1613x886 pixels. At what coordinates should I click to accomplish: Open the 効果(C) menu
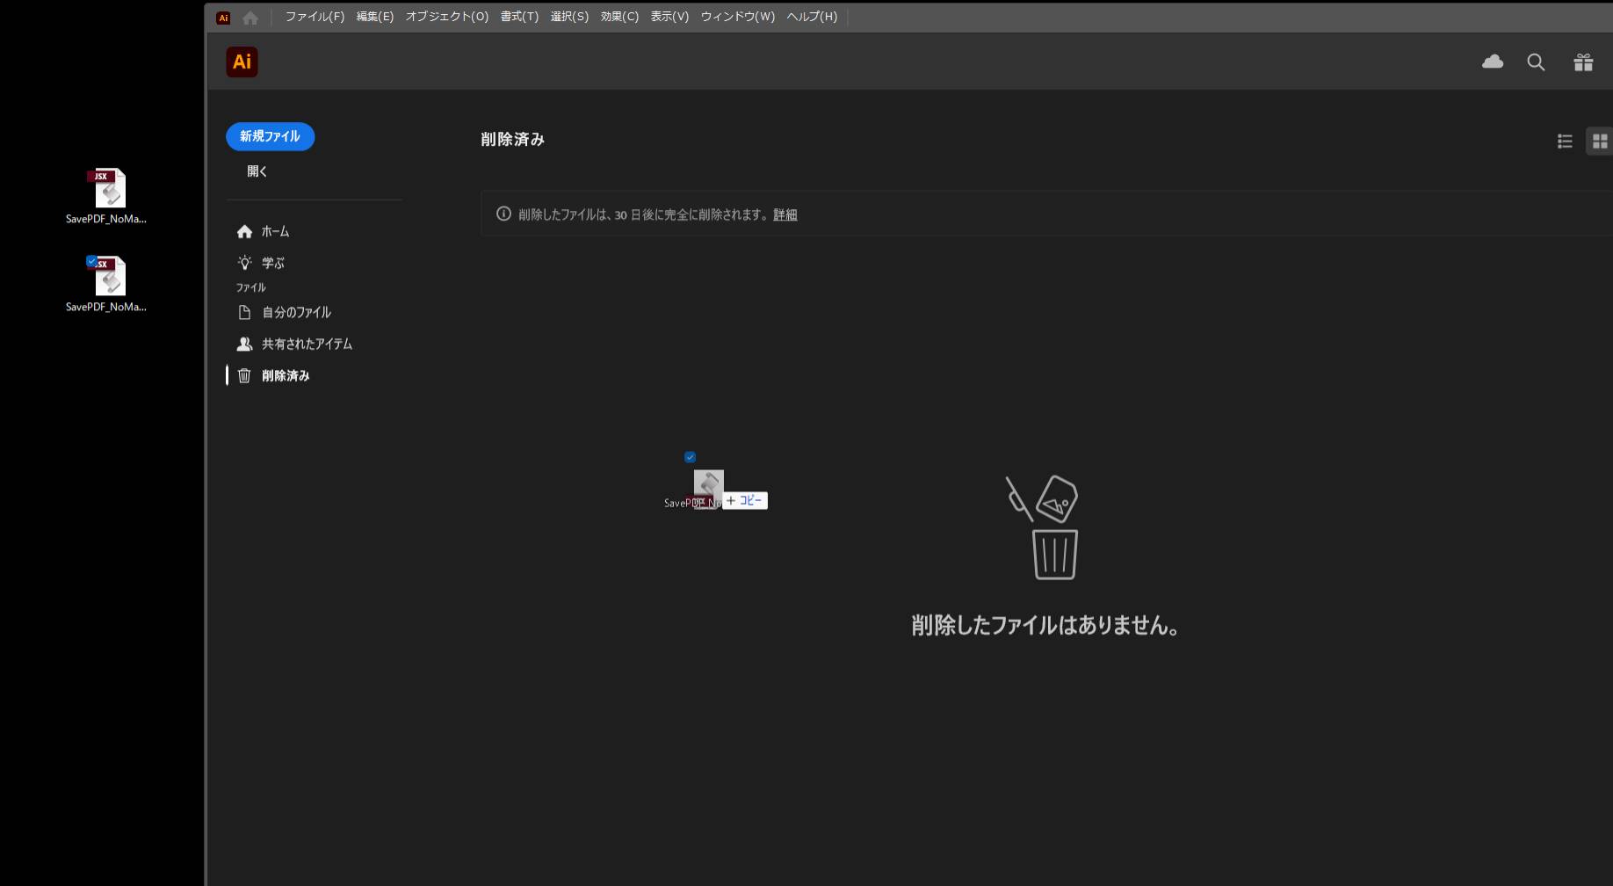[x=619, y=17]
